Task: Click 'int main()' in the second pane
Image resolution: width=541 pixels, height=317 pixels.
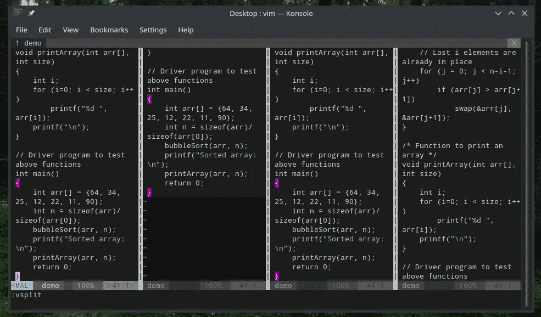Action: (x=169, y=90)
